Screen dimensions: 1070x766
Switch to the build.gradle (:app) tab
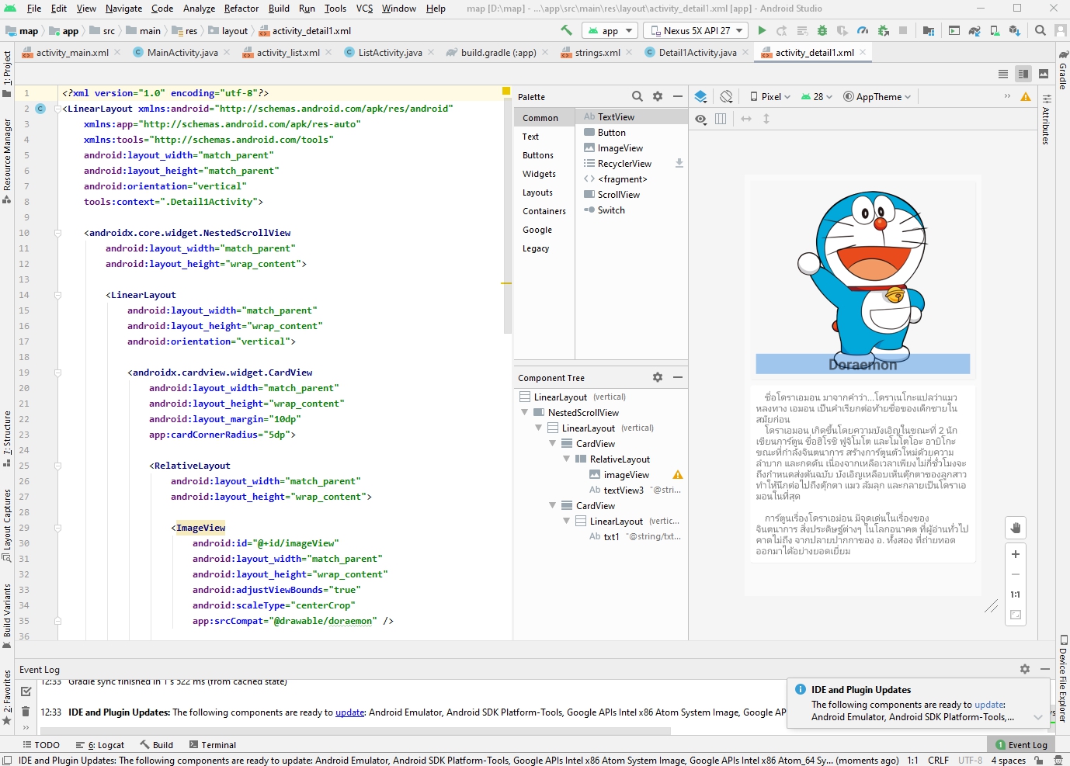[x=498, y=53]
